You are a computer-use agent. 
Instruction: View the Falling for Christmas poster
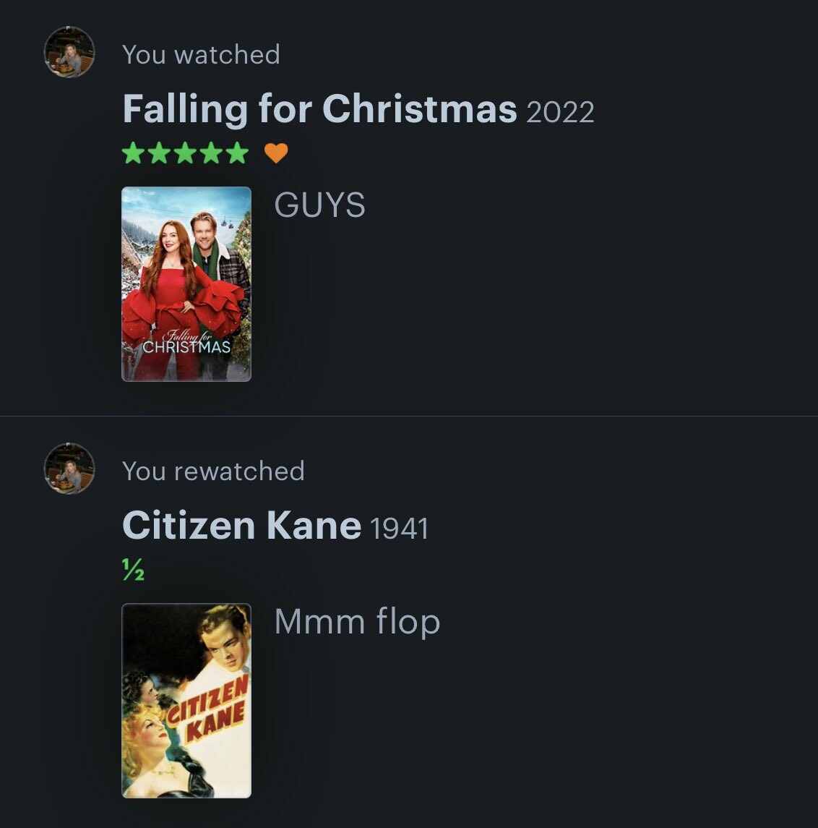(x=186, y=284)
